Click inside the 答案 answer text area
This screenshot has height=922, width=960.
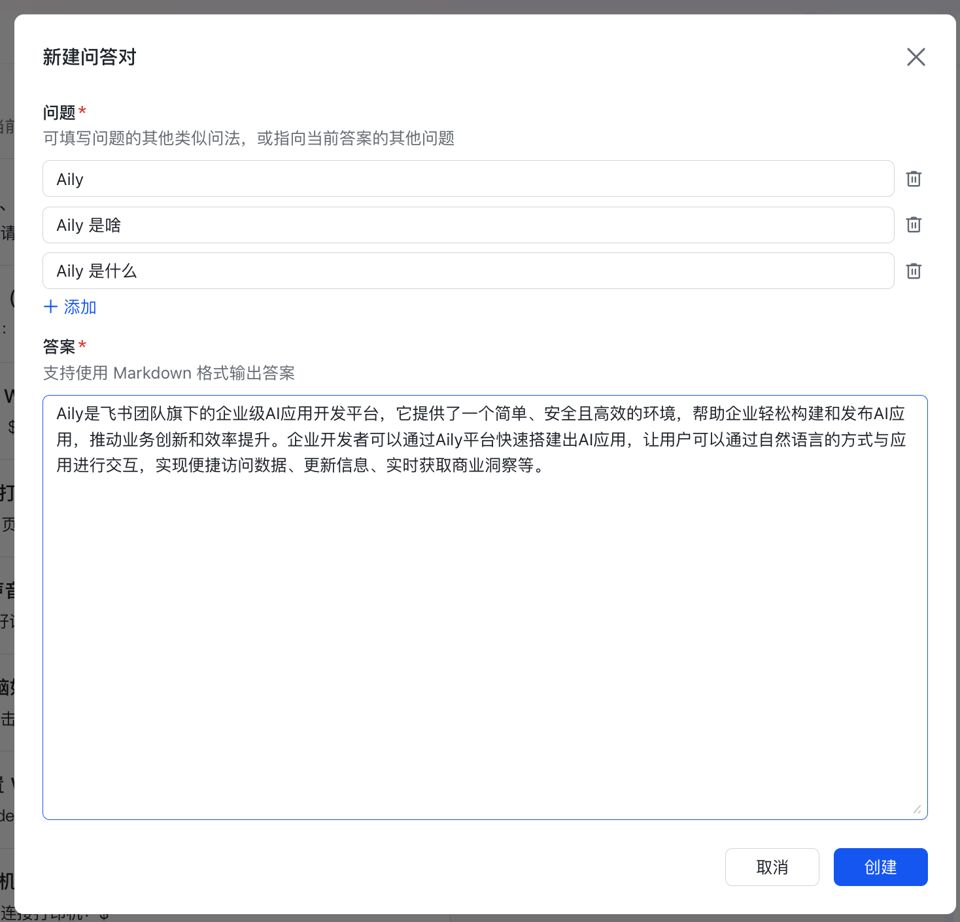pos(485,607)
